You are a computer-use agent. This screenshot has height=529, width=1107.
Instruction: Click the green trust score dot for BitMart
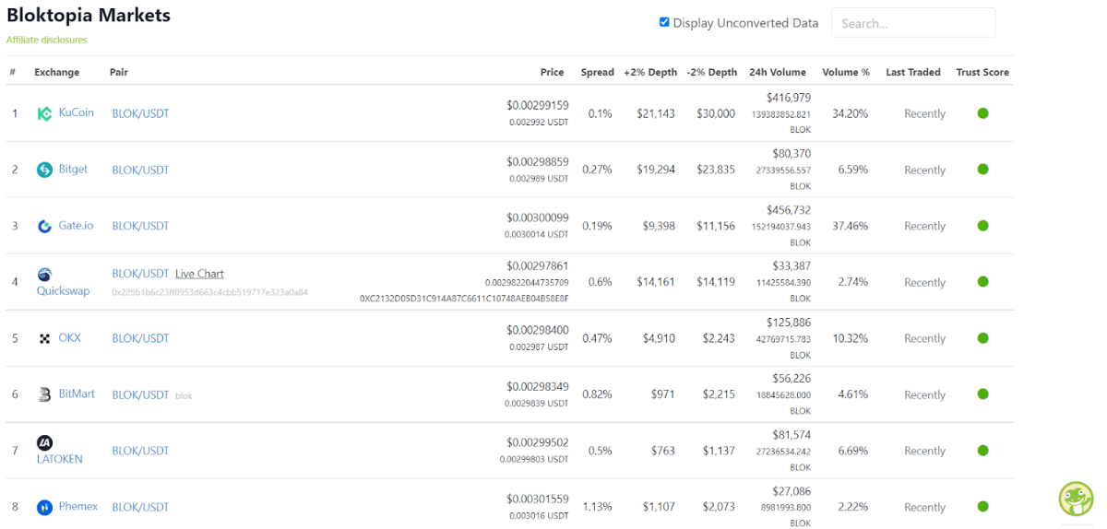click(982, 394)
